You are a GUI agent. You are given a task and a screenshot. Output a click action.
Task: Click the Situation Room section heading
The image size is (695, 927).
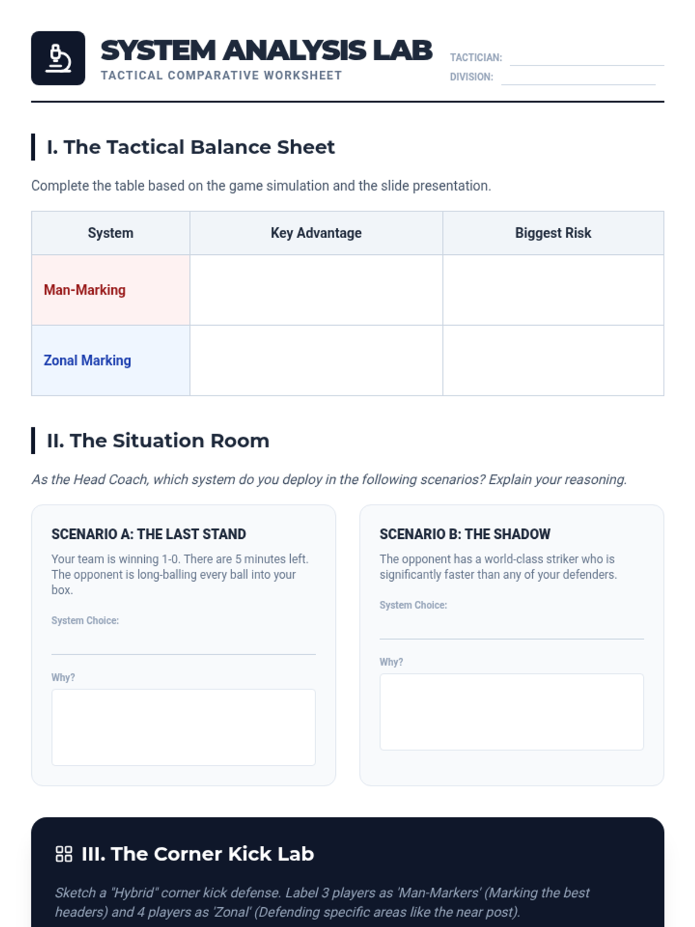pyautogui.click(x=158, y=441)
